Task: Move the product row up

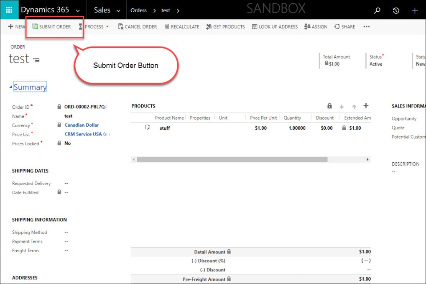Action: (353, 106)
